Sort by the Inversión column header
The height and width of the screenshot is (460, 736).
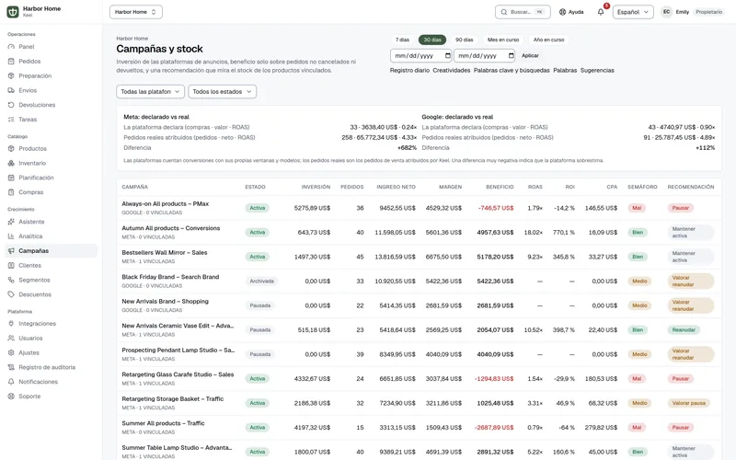316,187
